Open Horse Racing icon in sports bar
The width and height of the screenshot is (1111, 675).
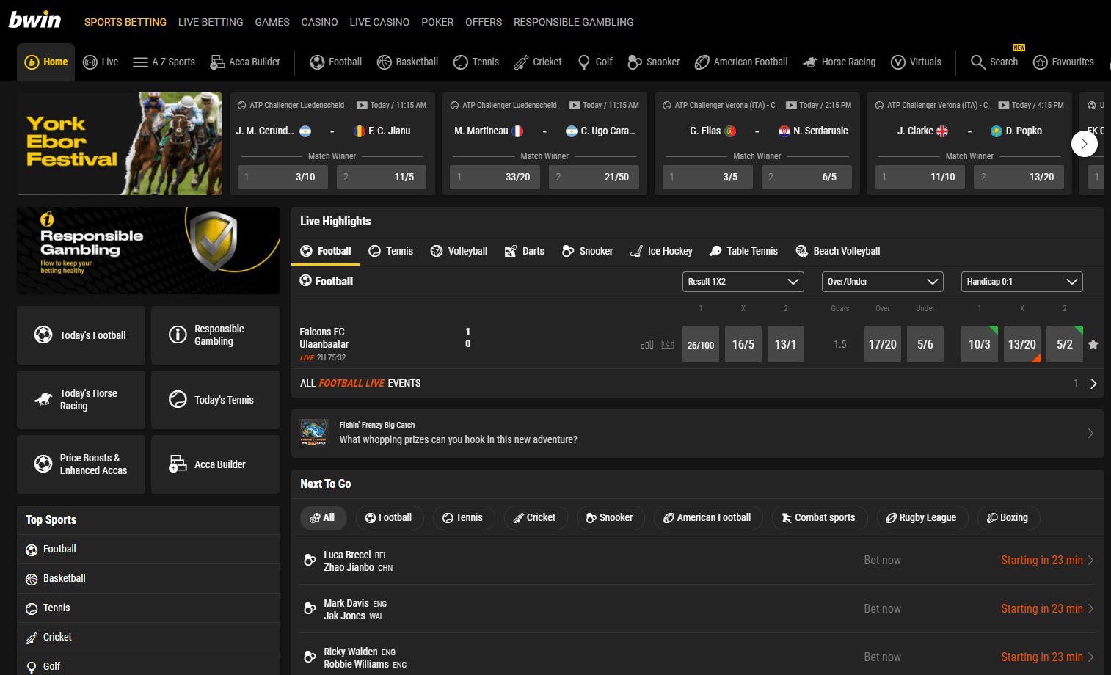(810, 62)
